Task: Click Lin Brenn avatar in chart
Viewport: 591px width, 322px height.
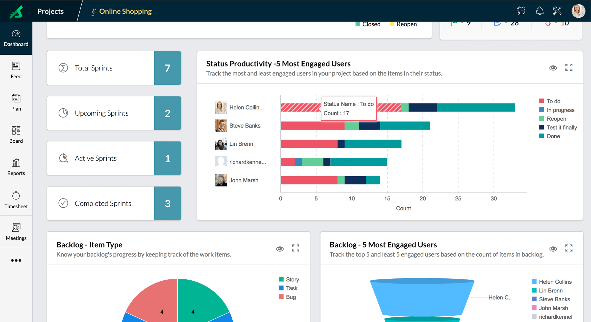Action: [x=221, y=144]
